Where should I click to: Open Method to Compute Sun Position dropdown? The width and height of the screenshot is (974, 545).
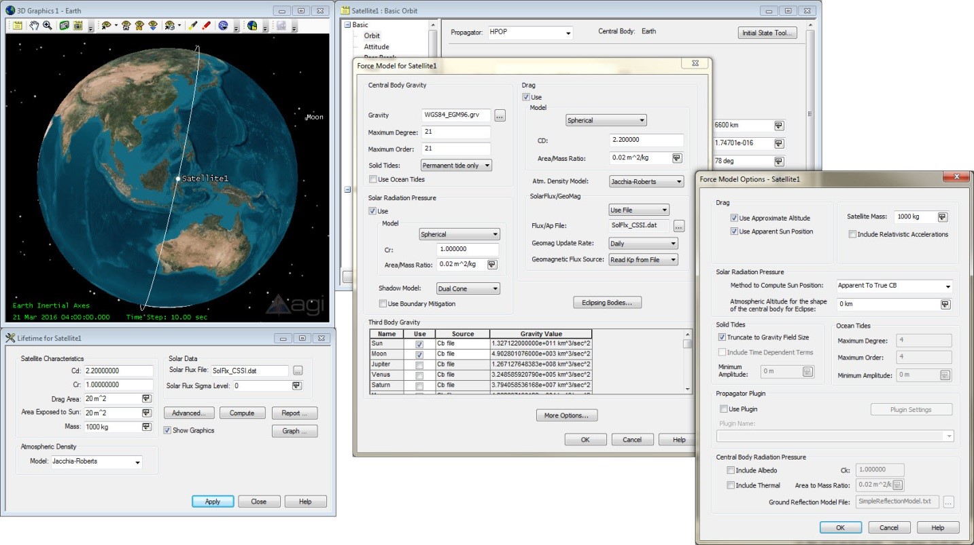[x=894, y=286]
